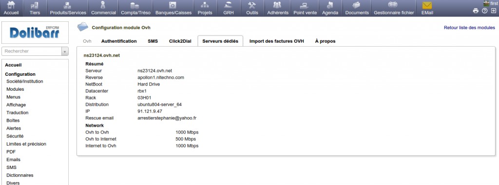The image size is (499, 185).
Task: Open Produits/Services module icon
Action: click(68, 5)
